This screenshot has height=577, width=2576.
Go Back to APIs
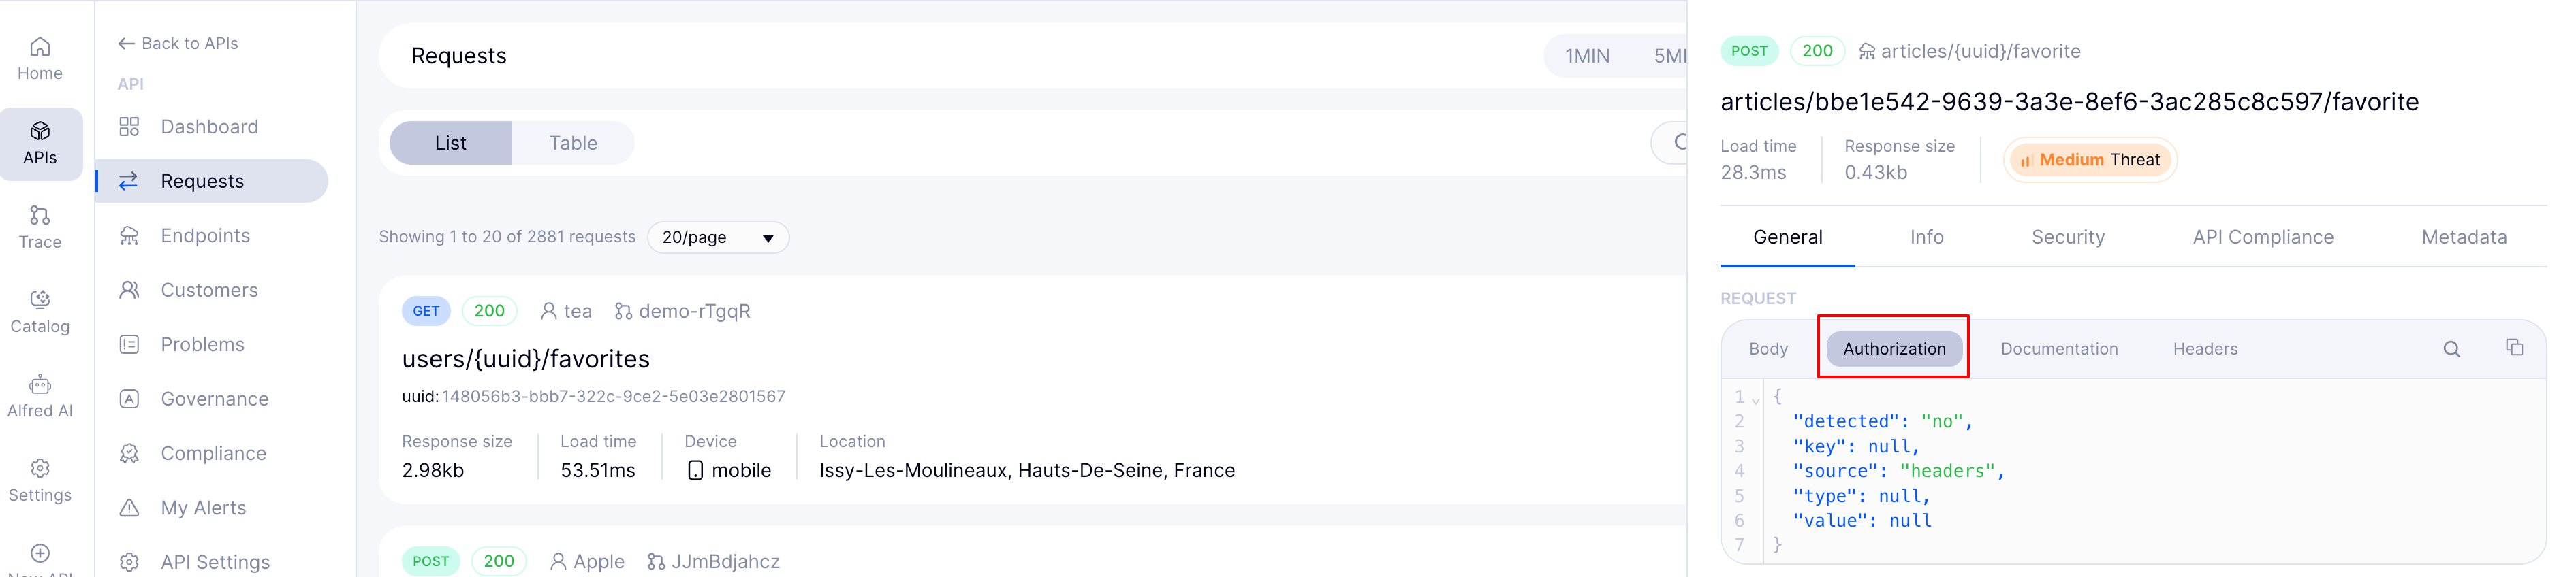click(178, 43)
